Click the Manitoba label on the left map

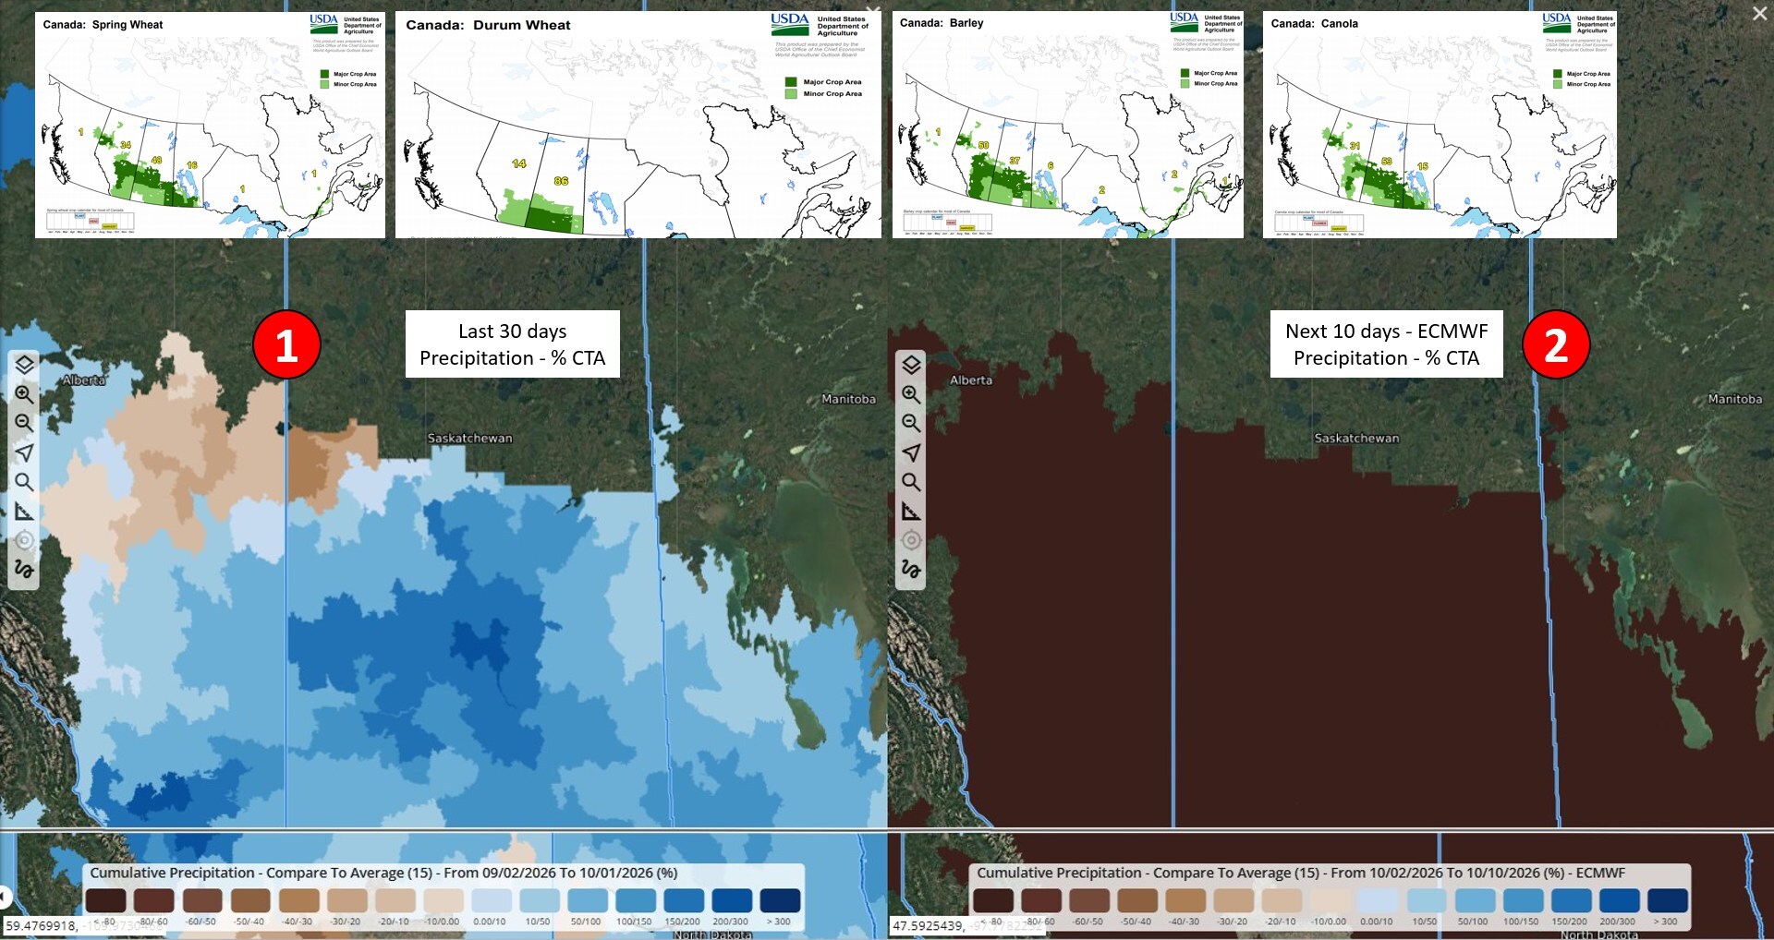tap(848, 399)
